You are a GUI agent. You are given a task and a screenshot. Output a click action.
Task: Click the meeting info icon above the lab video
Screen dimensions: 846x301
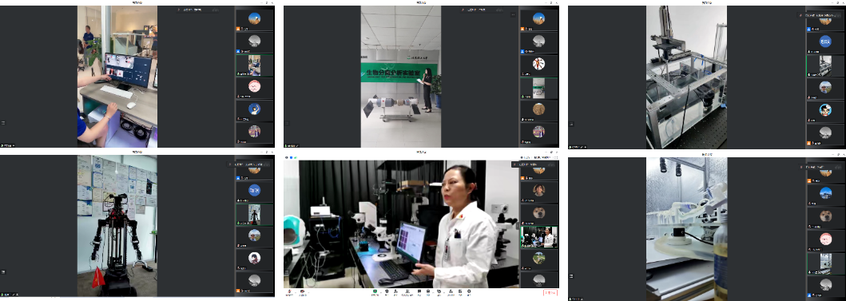click(x=287, y=157)
